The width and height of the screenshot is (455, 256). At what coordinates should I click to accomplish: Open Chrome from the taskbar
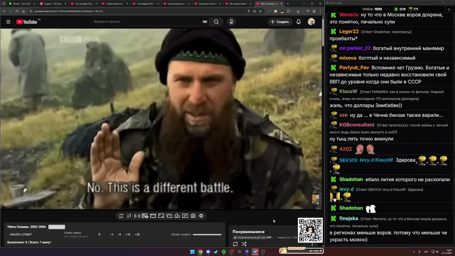point(200,252)
